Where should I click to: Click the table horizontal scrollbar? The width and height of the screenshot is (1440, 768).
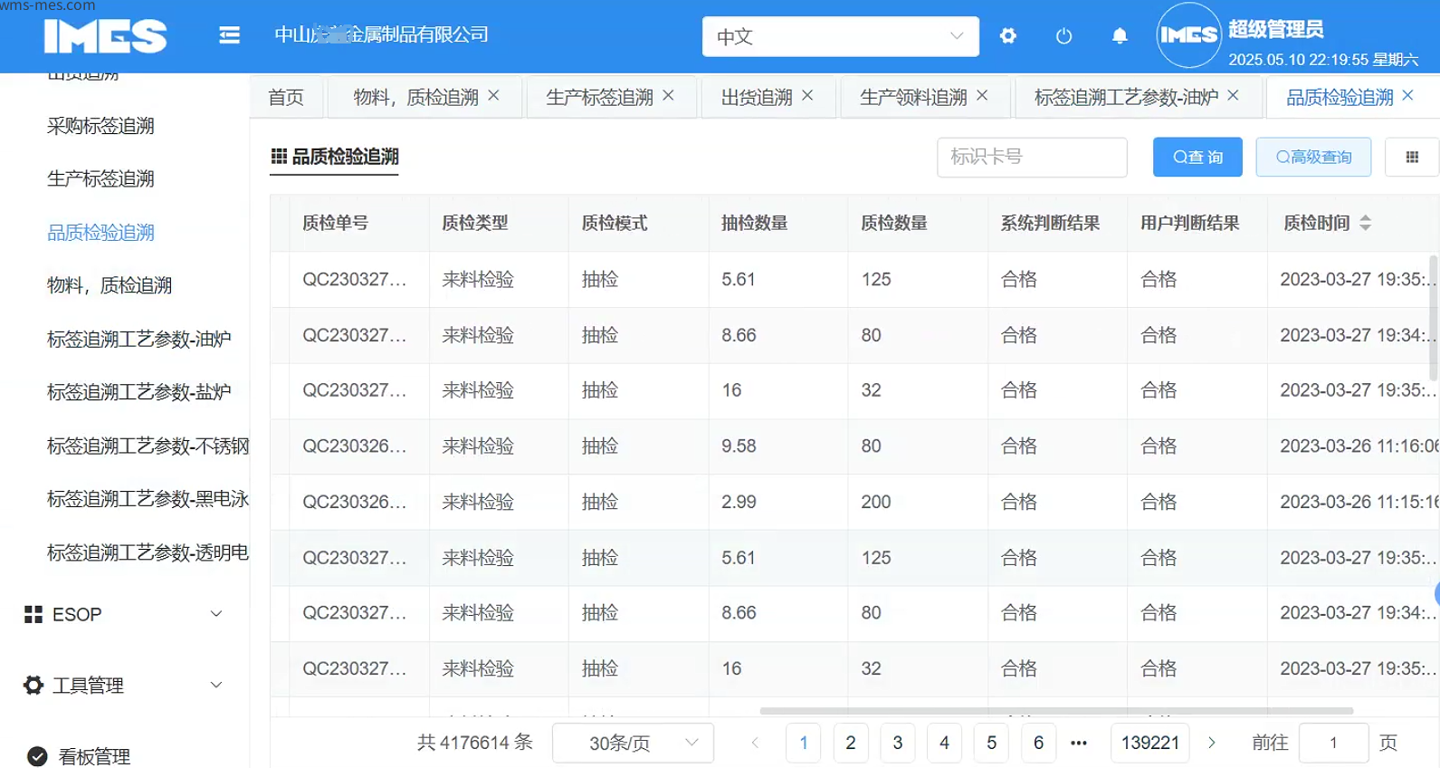coord(1056,711)
